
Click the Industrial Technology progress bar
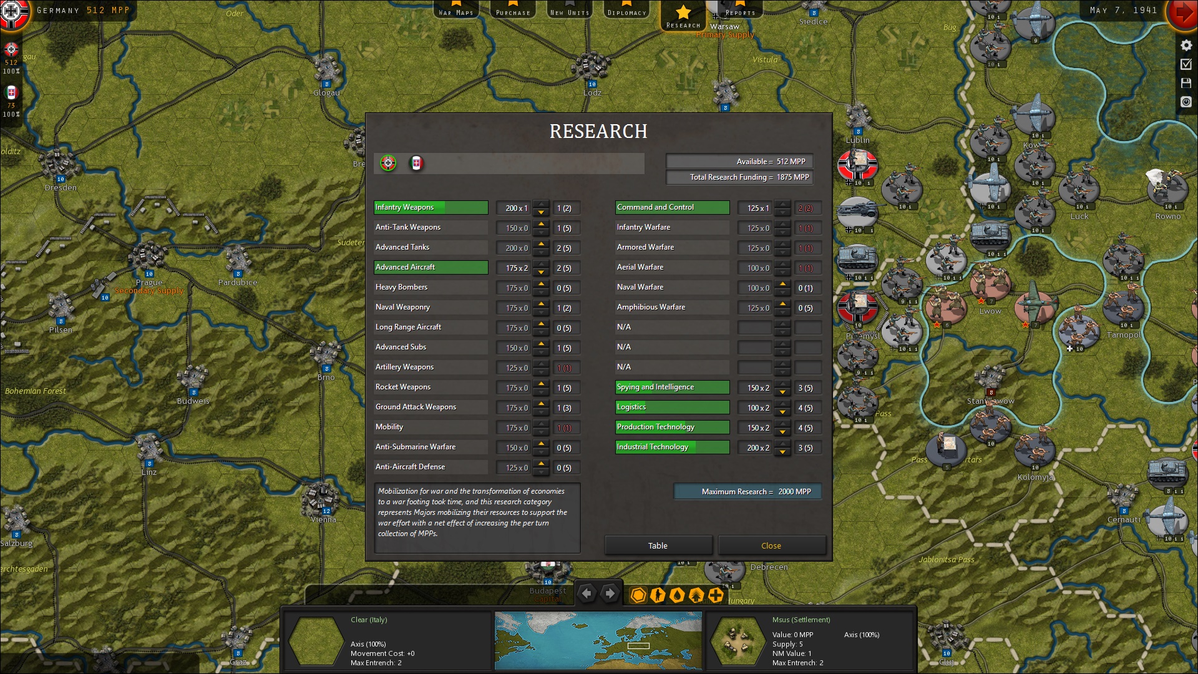[x=672, y=447]
